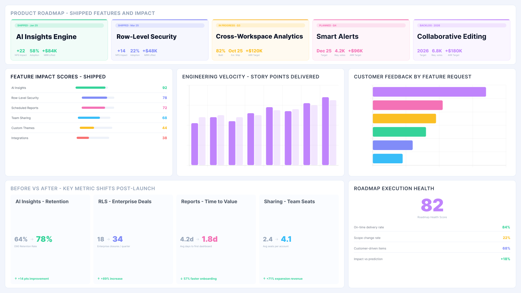Image resolution: width=521 pixels, height=293 pixels.
Task: Select the Customer-driven items row label
Action: coord(370,249)
